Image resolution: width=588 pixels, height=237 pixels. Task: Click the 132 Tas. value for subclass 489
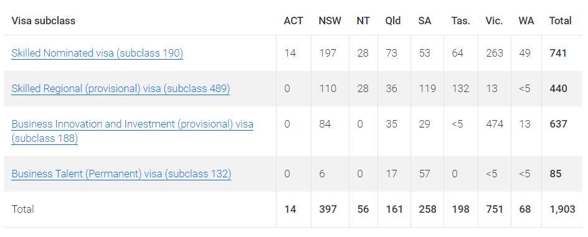(x=460, y=89)
